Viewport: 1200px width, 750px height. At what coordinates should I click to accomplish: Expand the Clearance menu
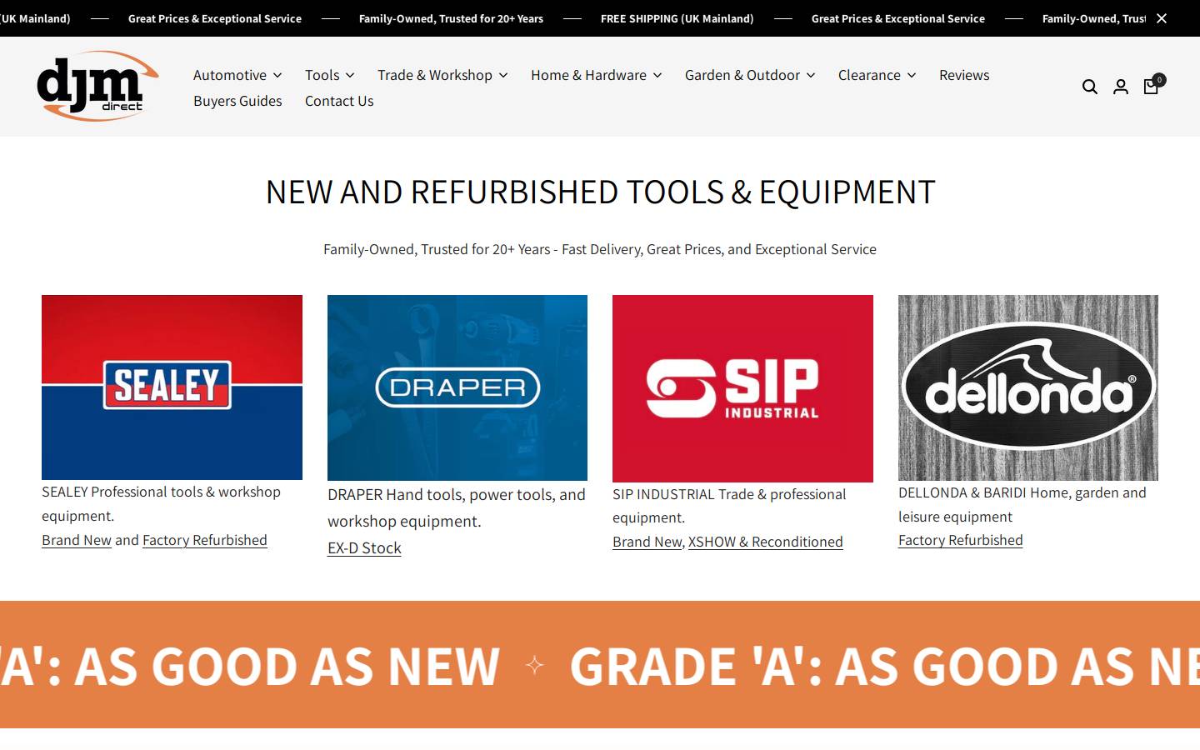tap(877, 75)
